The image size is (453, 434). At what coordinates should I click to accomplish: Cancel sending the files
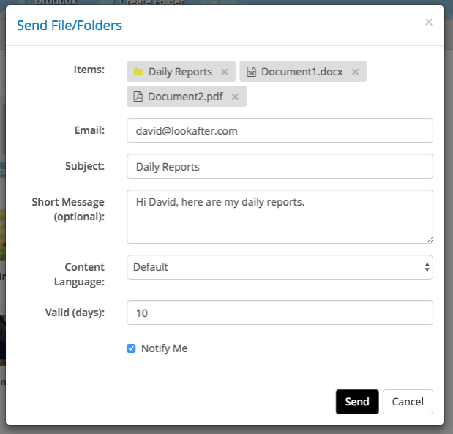coord(408,402)
